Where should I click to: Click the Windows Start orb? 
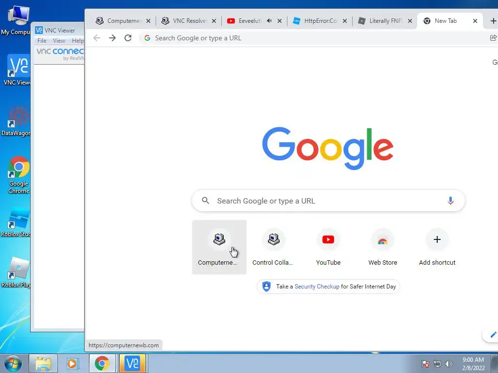(x=13, y=364)
